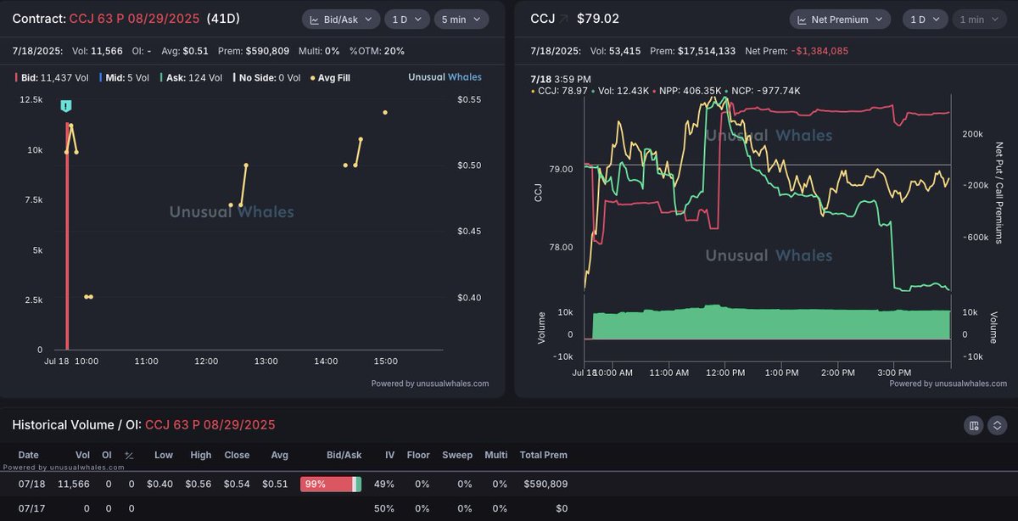1018x521 pixels.
Task: Toggle the Bid volume legend series
Action: pyautogui.click(x=52, y=77)
